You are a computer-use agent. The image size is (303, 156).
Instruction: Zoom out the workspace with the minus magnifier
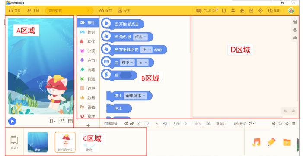(274, 124)
